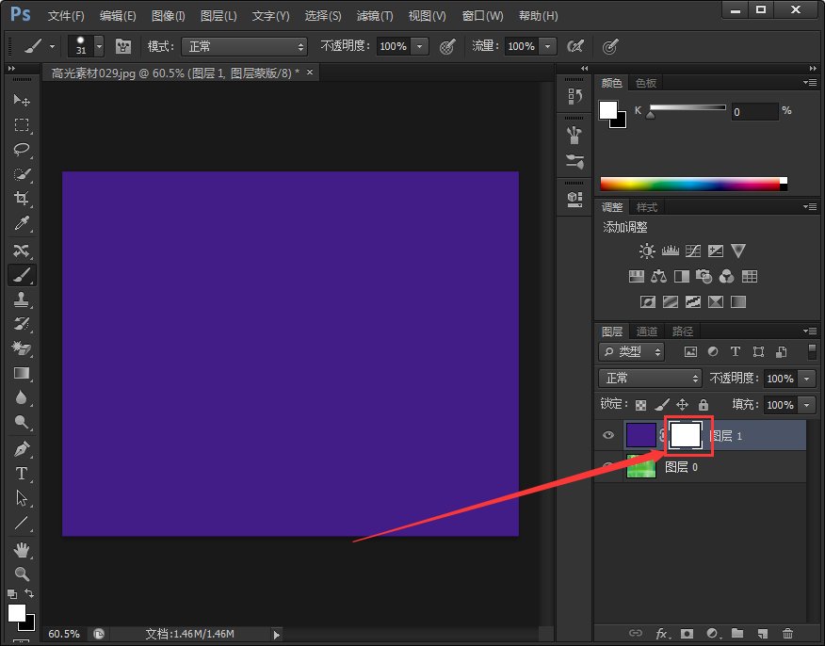Choose the Eyedropper tool
825x646 pixels.
click(21, 223)
